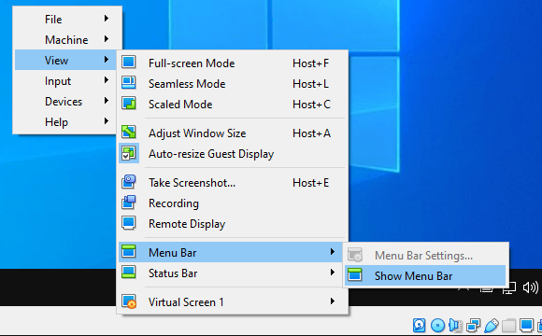The height and width of the screenshot is (336, 542).
Task: Open the Help menu entry
Action: [65, 122]
